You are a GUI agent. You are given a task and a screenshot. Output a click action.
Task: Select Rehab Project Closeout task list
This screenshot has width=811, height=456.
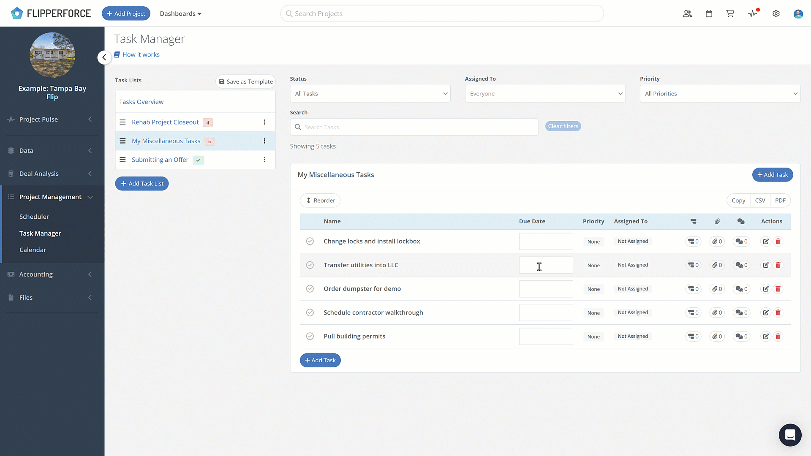pyautogui.click(x=165, y=122)
